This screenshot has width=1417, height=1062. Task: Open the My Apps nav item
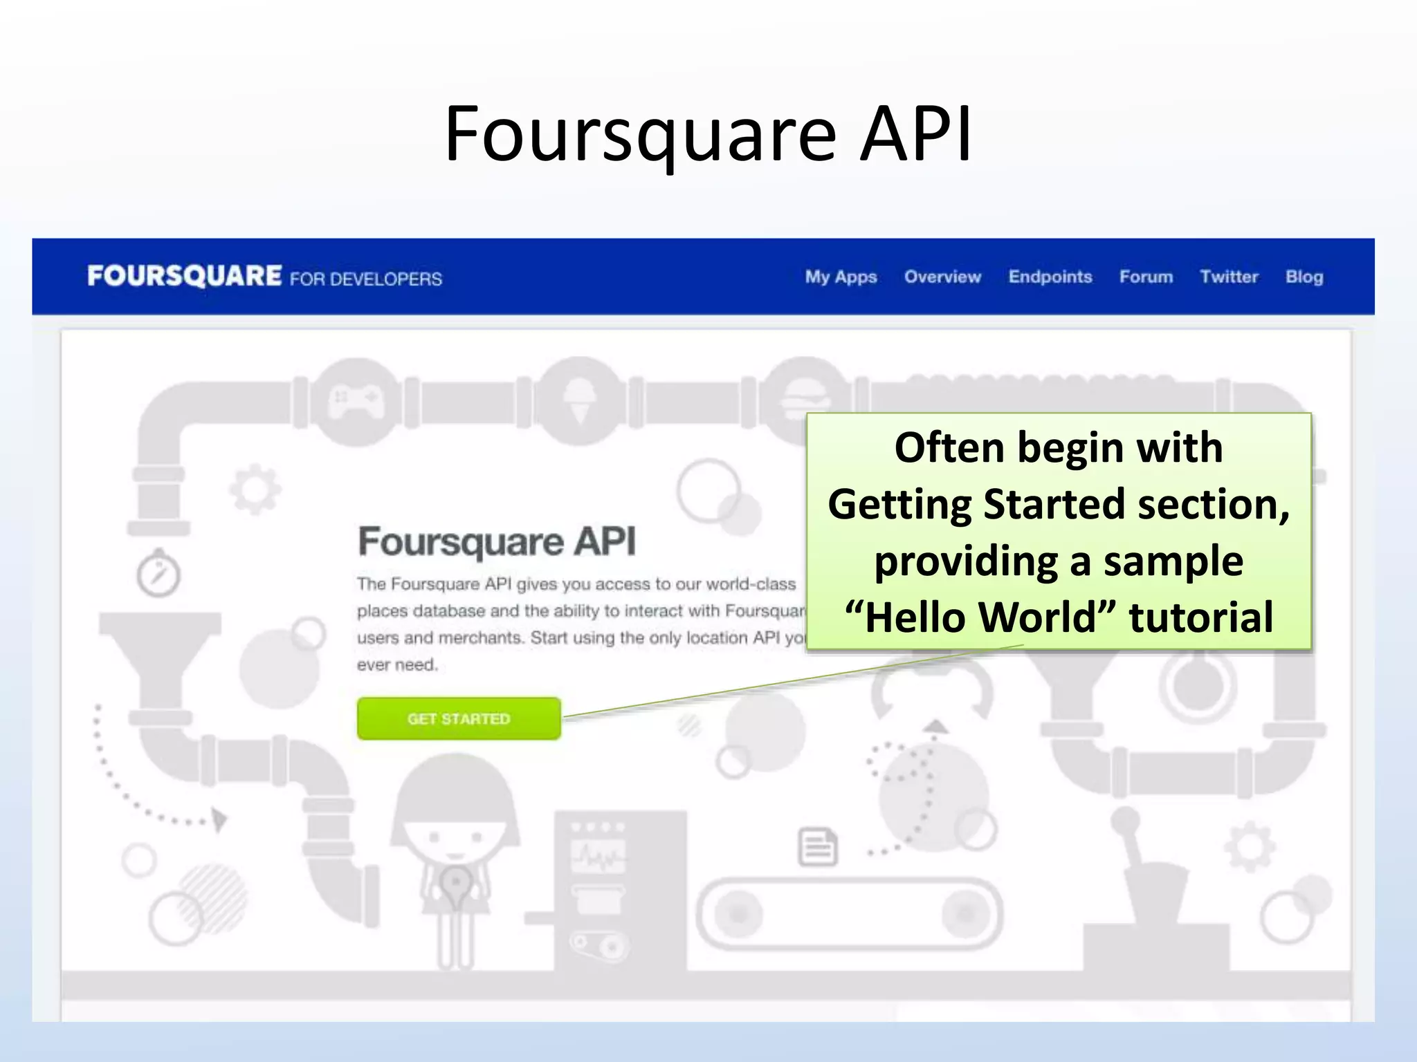[x=841, y=277]
